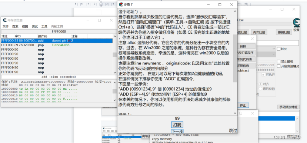Open 文件 menu in memory browser
The image size is (307, 143).
point(6,26)
